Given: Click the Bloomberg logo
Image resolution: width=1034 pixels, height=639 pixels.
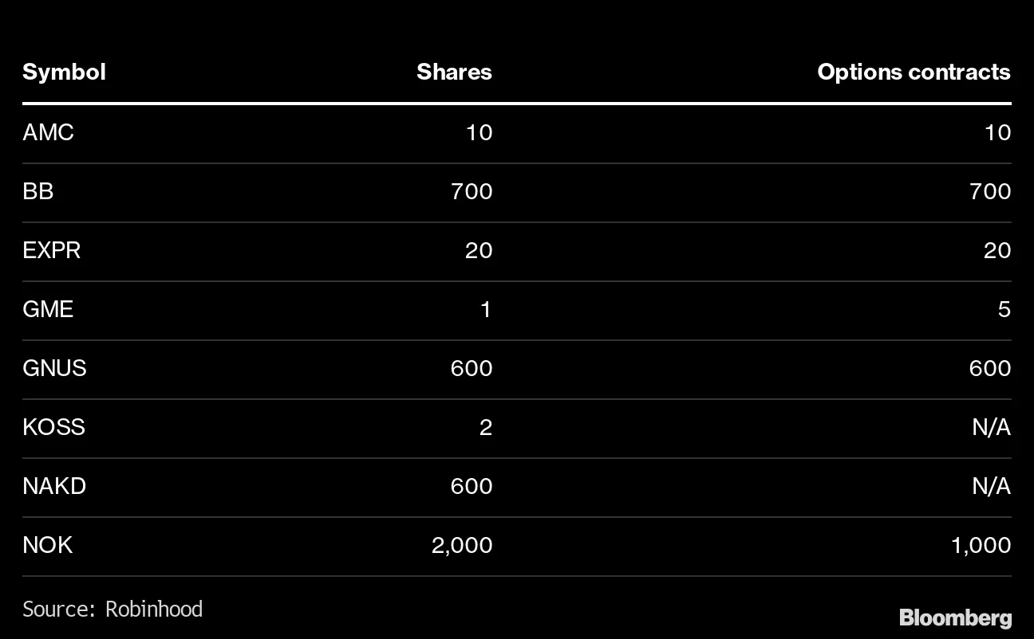Looking at the screenshot, I should (x=955, y=617).
